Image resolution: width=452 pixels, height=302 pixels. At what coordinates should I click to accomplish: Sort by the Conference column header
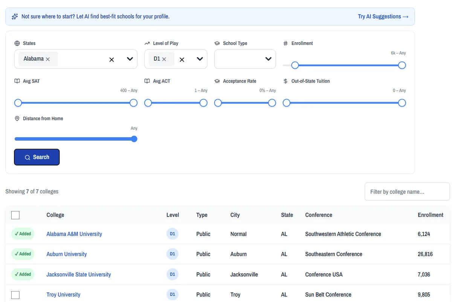319,215
